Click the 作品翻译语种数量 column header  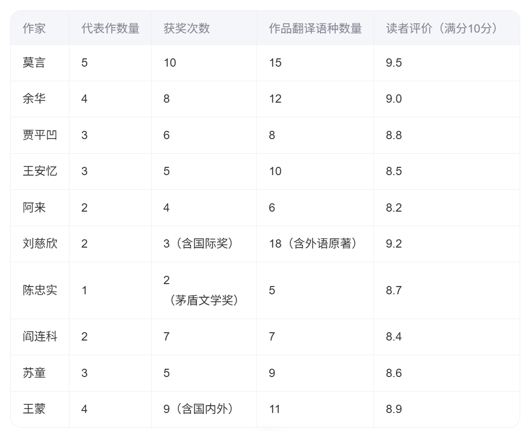pos(315,28)
